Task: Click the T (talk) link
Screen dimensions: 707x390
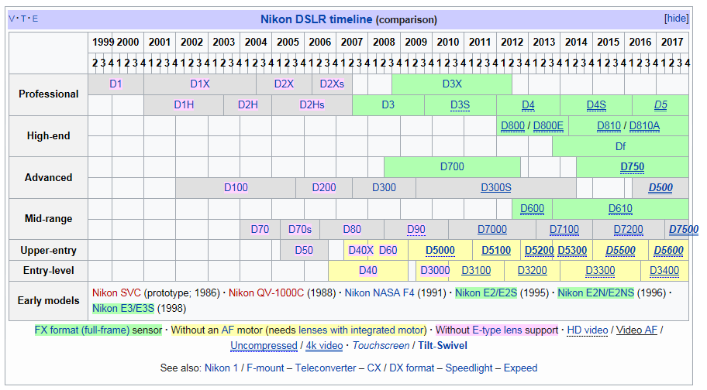Action: point(23,19)
